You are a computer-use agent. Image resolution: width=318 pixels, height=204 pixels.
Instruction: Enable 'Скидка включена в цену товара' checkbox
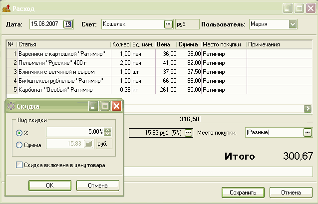[x=19, y=165]
